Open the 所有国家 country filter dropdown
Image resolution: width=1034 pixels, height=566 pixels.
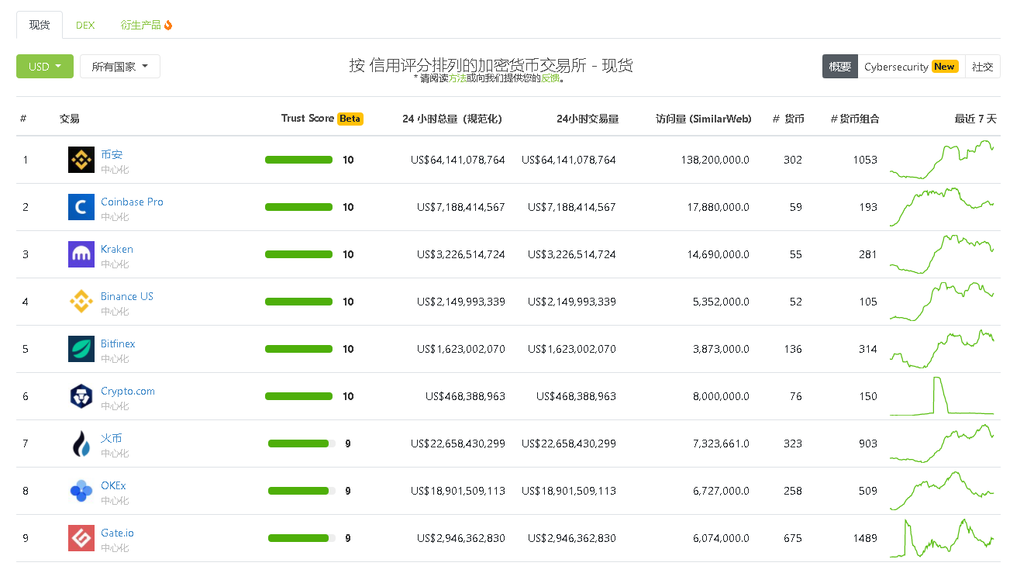tap(120, 67)
